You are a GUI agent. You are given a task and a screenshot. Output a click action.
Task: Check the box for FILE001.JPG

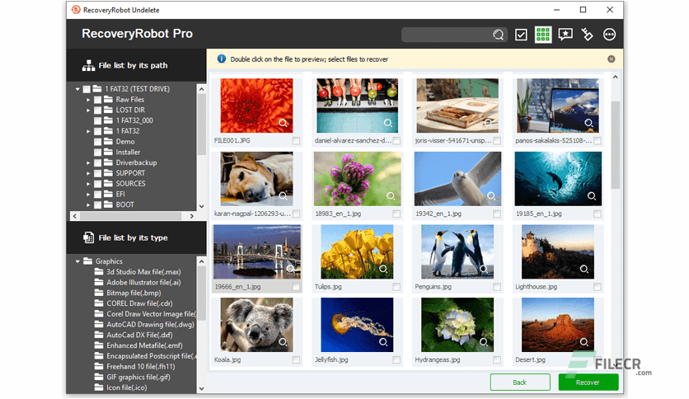296,141
